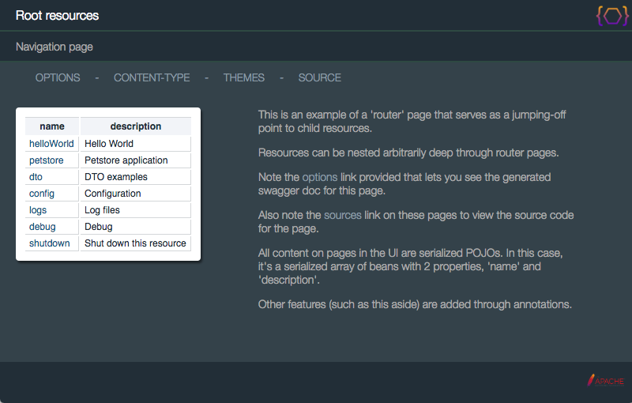
Task: Follow the 'options' link in aside text
Action: click(x=319, y=177)
